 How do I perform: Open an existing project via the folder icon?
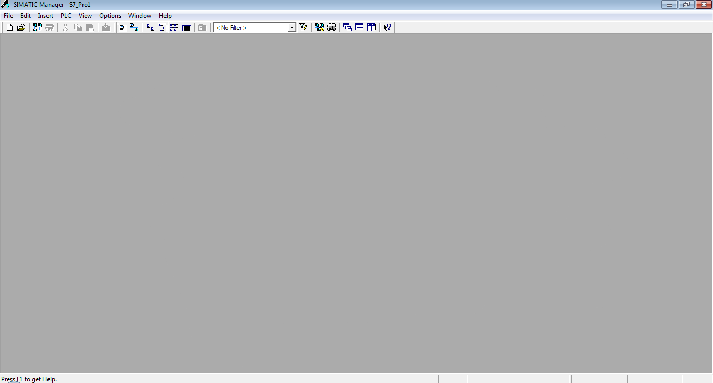point(21,28)
